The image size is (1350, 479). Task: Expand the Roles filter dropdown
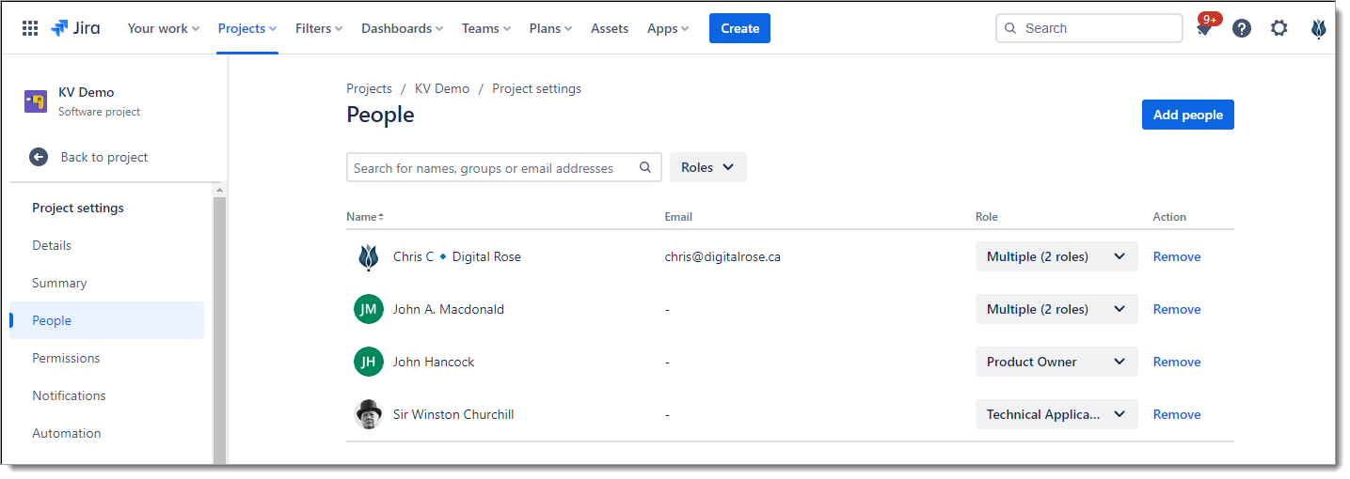(x=707, y=167)
